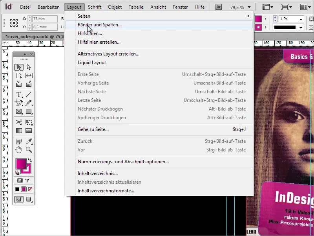314x236 pixels.
Task: Apply None button in tools panel
Action: tap(30, 189)
